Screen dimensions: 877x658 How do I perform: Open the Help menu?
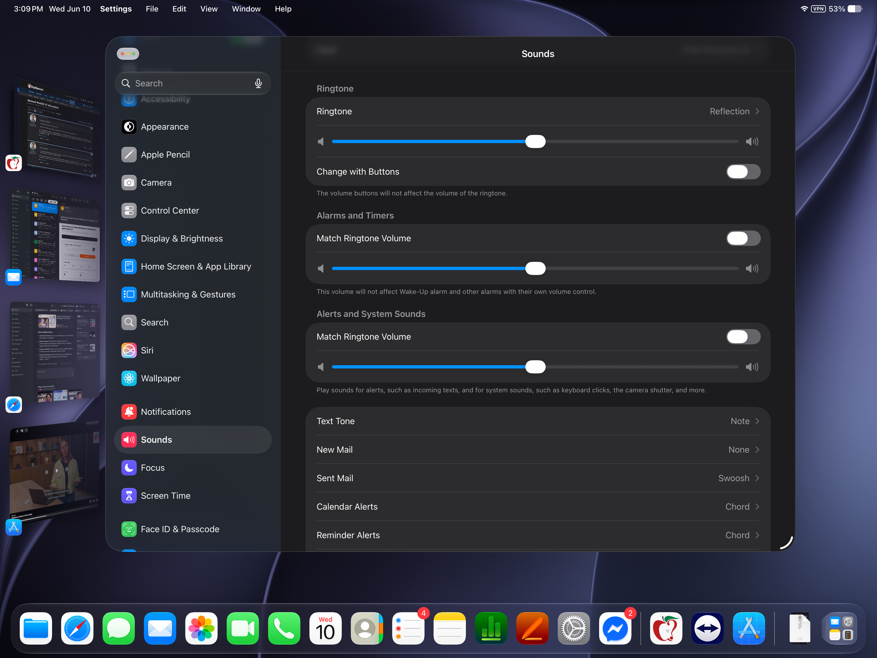[283, 9]
